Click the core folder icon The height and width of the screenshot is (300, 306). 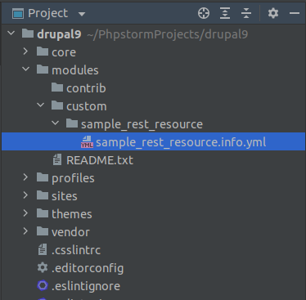(x=43, y=51)
